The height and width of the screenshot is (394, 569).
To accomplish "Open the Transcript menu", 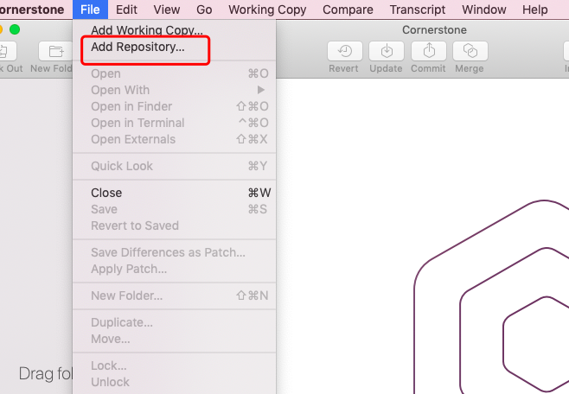I will pyautogui.click(x=418, y=10).
